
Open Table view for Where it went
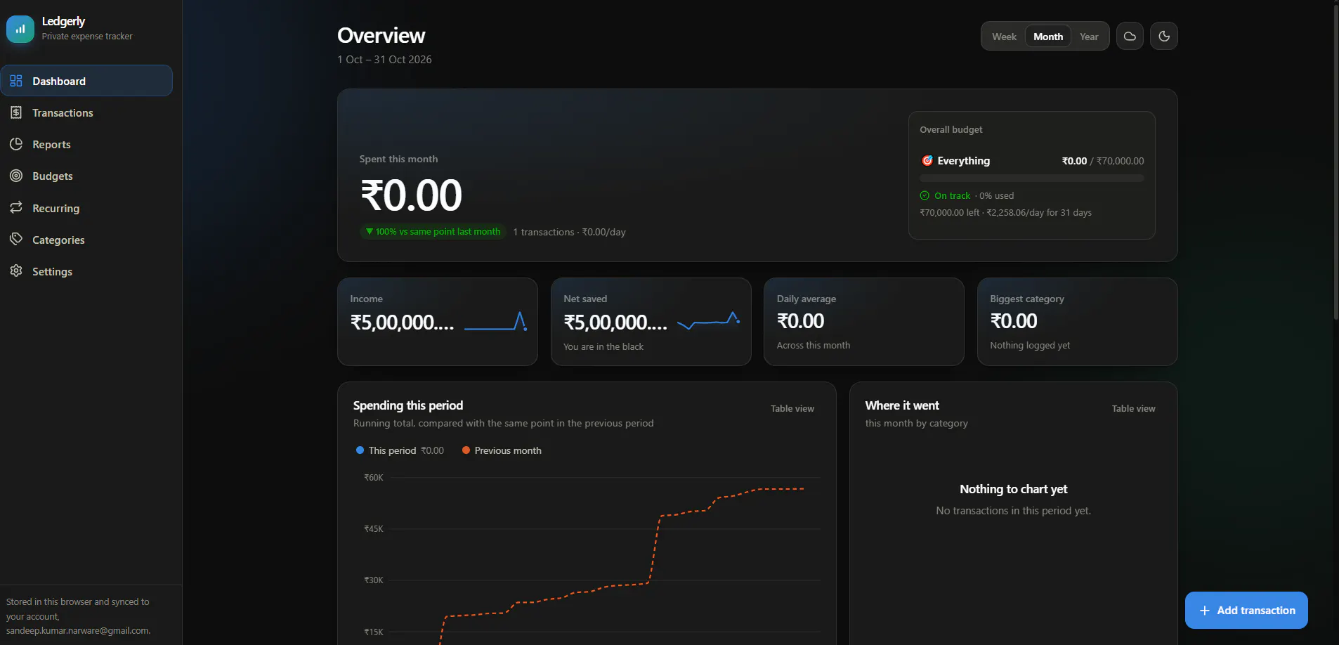pyautogui.click(x=1133, y=409)
